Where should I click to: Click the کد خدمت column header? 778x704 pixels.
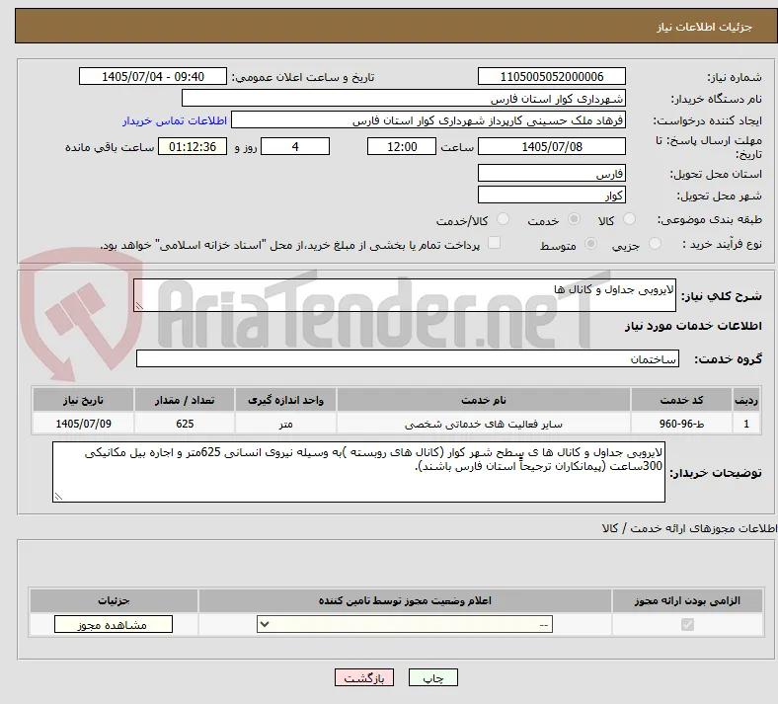pos(682,400)
